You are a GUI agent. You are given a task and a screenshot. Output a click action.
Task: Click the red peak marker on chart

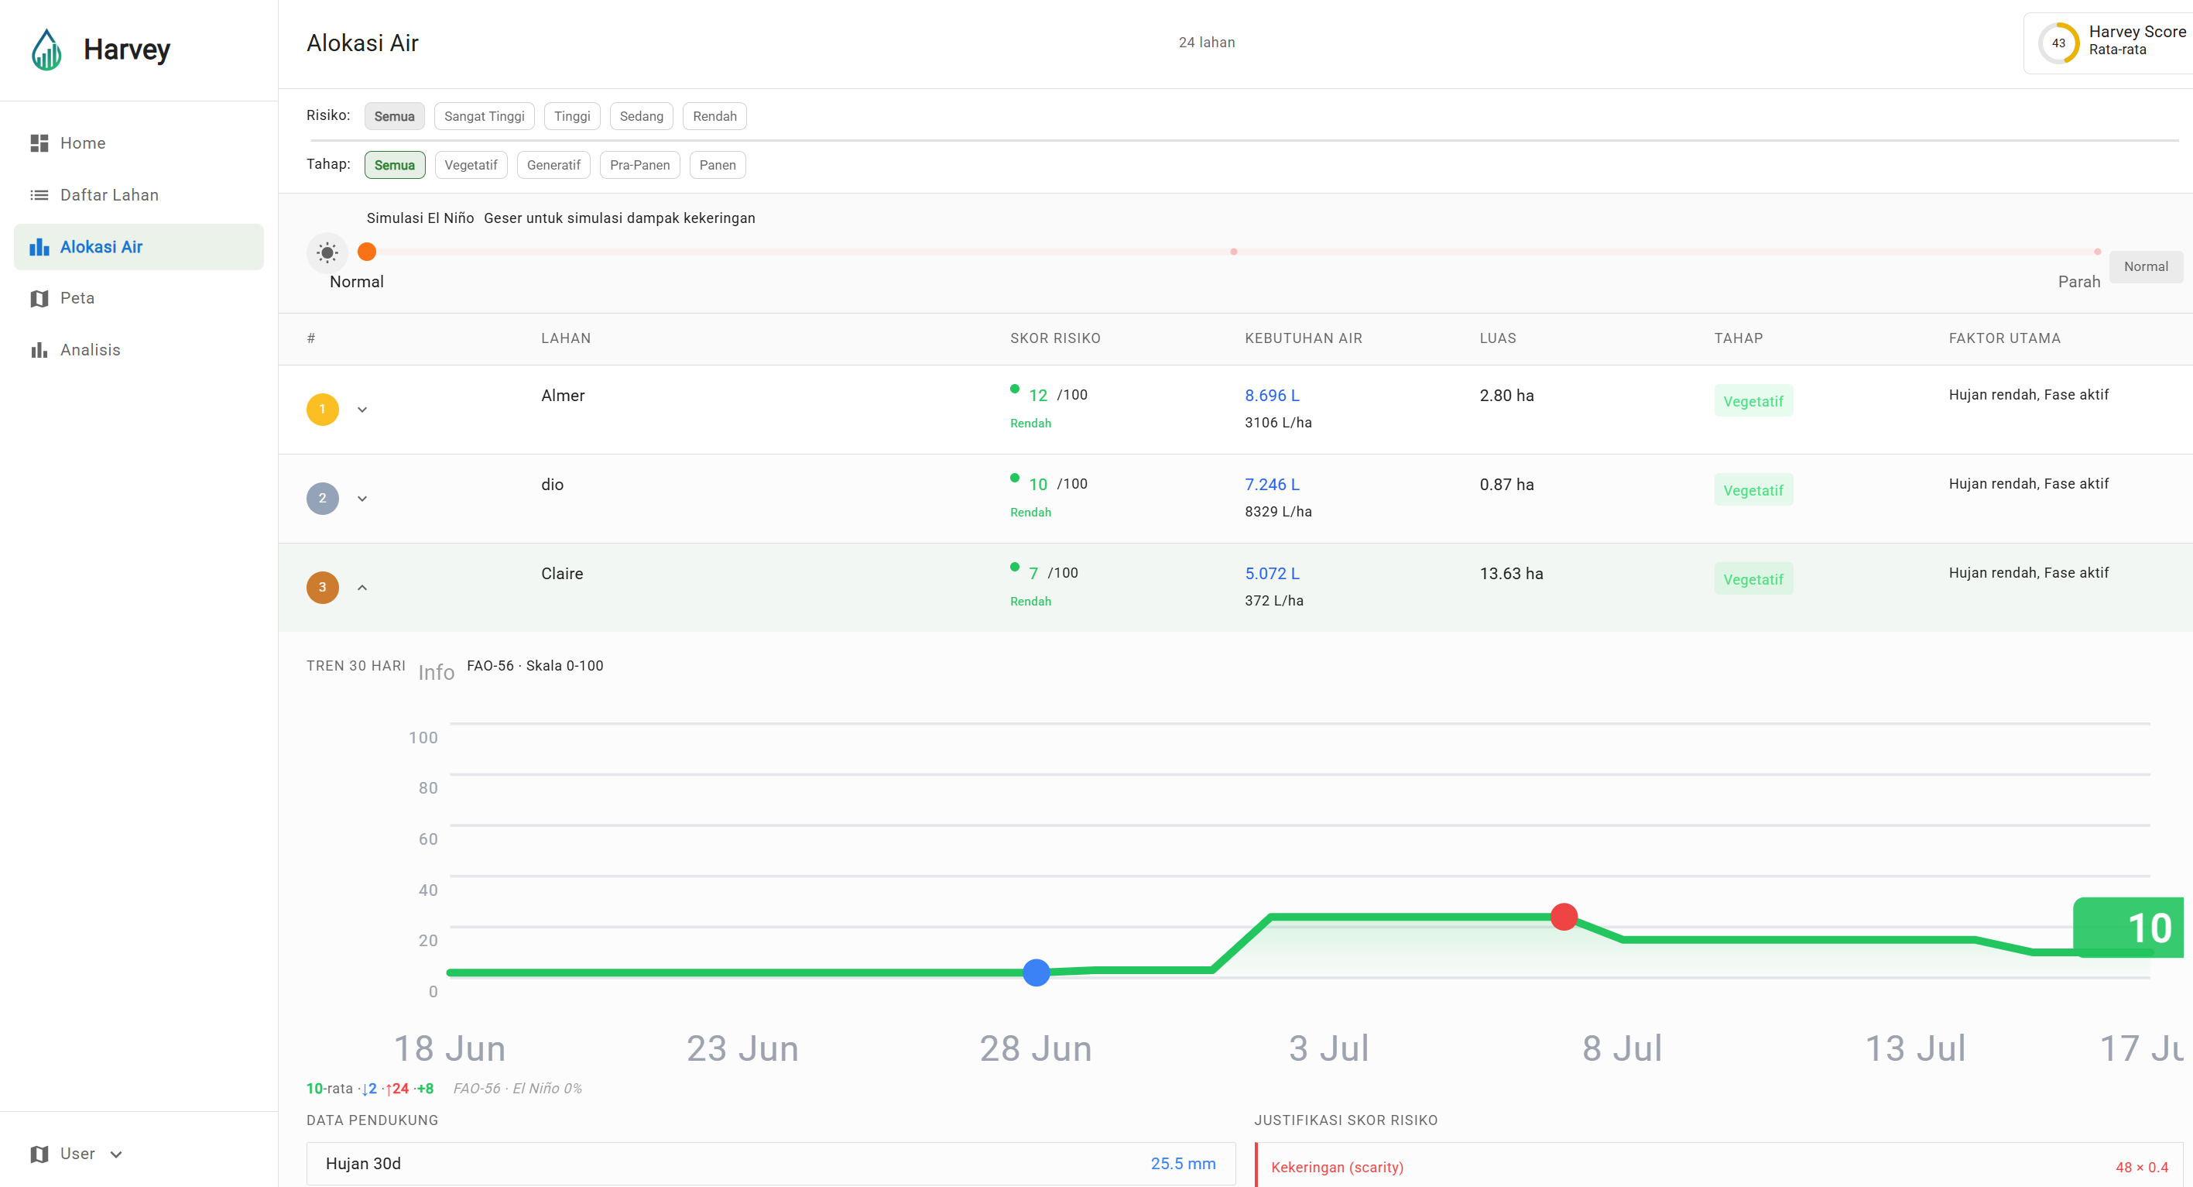point(1564,917)
